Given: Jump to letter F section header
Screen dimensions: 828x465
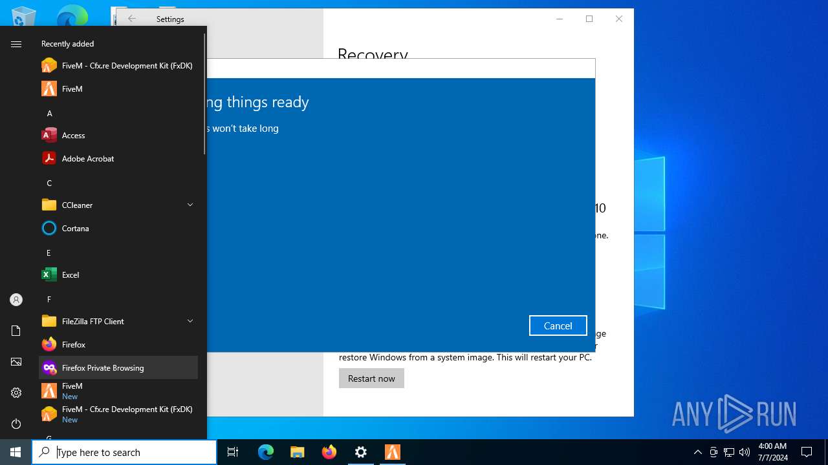Looking at the screenshot, I should pos(49,299).
